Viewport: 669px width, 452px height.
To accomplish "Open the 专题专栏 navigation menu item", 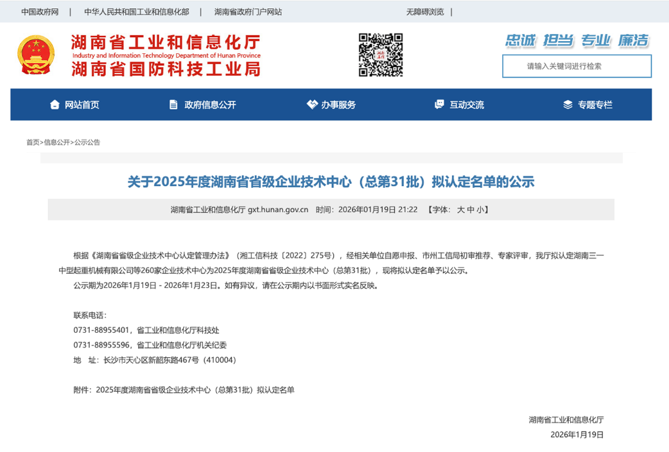I will click(595, 105).
